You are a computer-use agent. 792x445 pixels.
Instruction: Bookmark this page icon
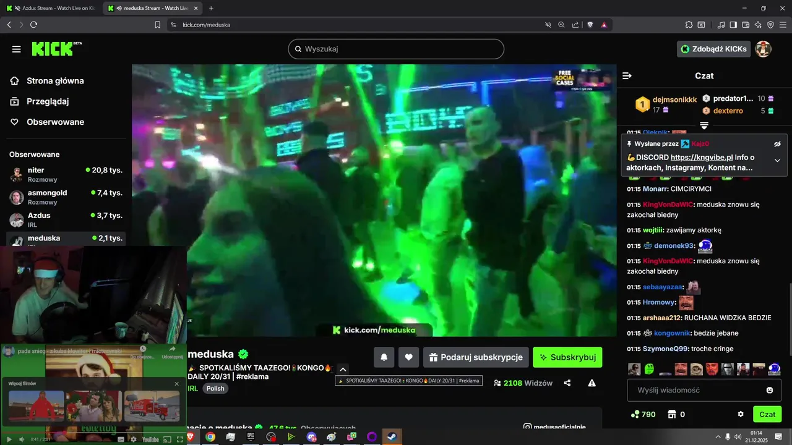click(157, 25)
